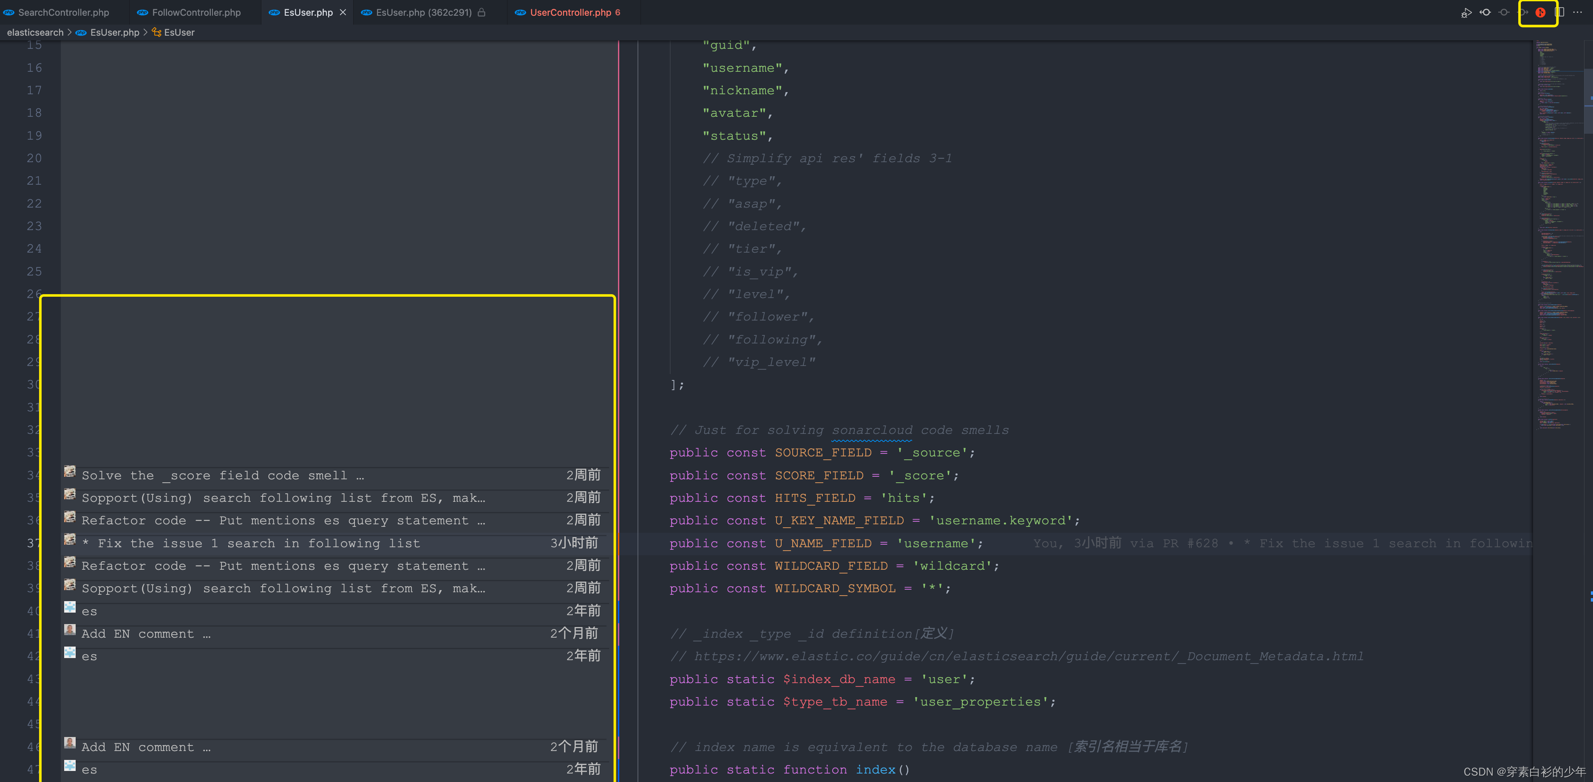Click avatar icon of first 'es' blame entry
1593x782 pixels.
tap(70, 608)
